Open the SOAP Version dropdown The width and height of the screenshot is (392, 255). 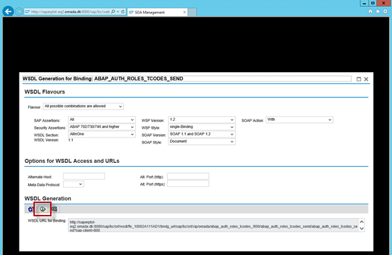pos(202,134)
